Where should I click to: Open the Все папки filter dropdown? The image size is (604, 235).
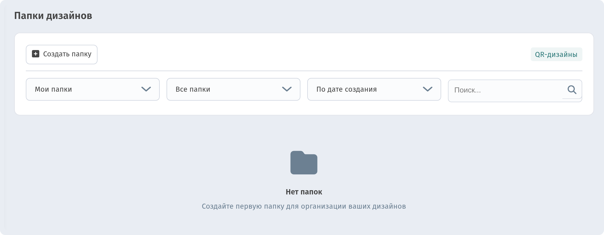(x=233, y=89)
